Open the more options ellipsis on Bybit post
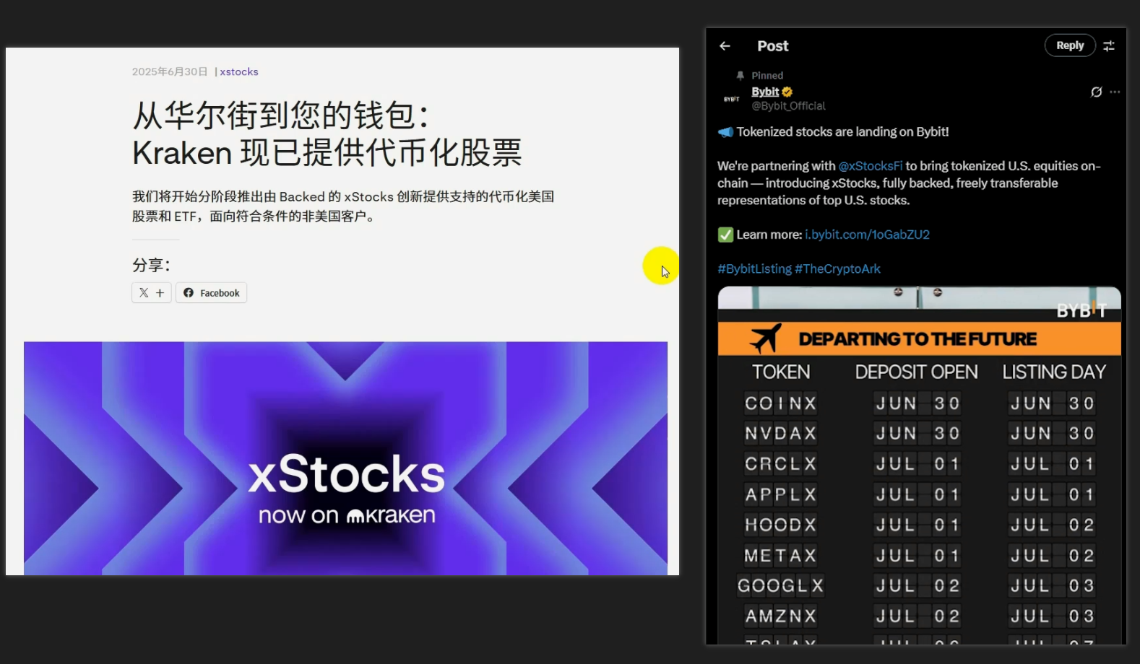 tap(1115, 92)
